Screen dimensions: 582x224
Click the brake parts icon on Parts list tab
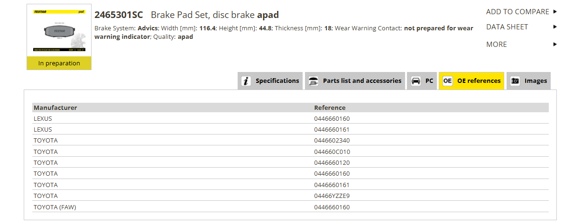tap(314, 81)
